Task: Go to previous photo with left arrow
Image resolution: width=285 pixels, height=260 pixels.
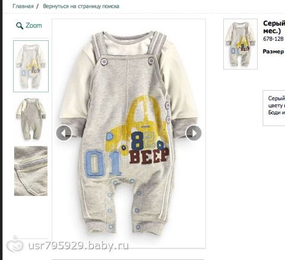Action: click(64, 133)
